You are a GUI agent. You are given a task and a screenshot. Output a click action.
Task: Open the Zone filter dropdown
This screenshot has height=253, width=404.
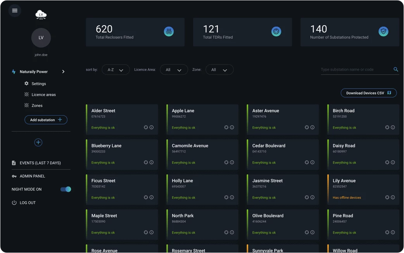point(219,69)
